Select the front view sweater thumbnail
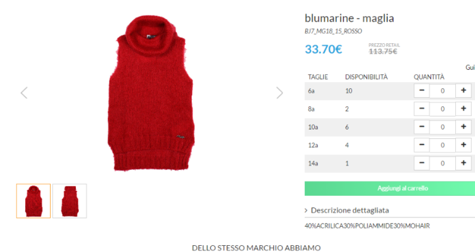 pos(33,201)
